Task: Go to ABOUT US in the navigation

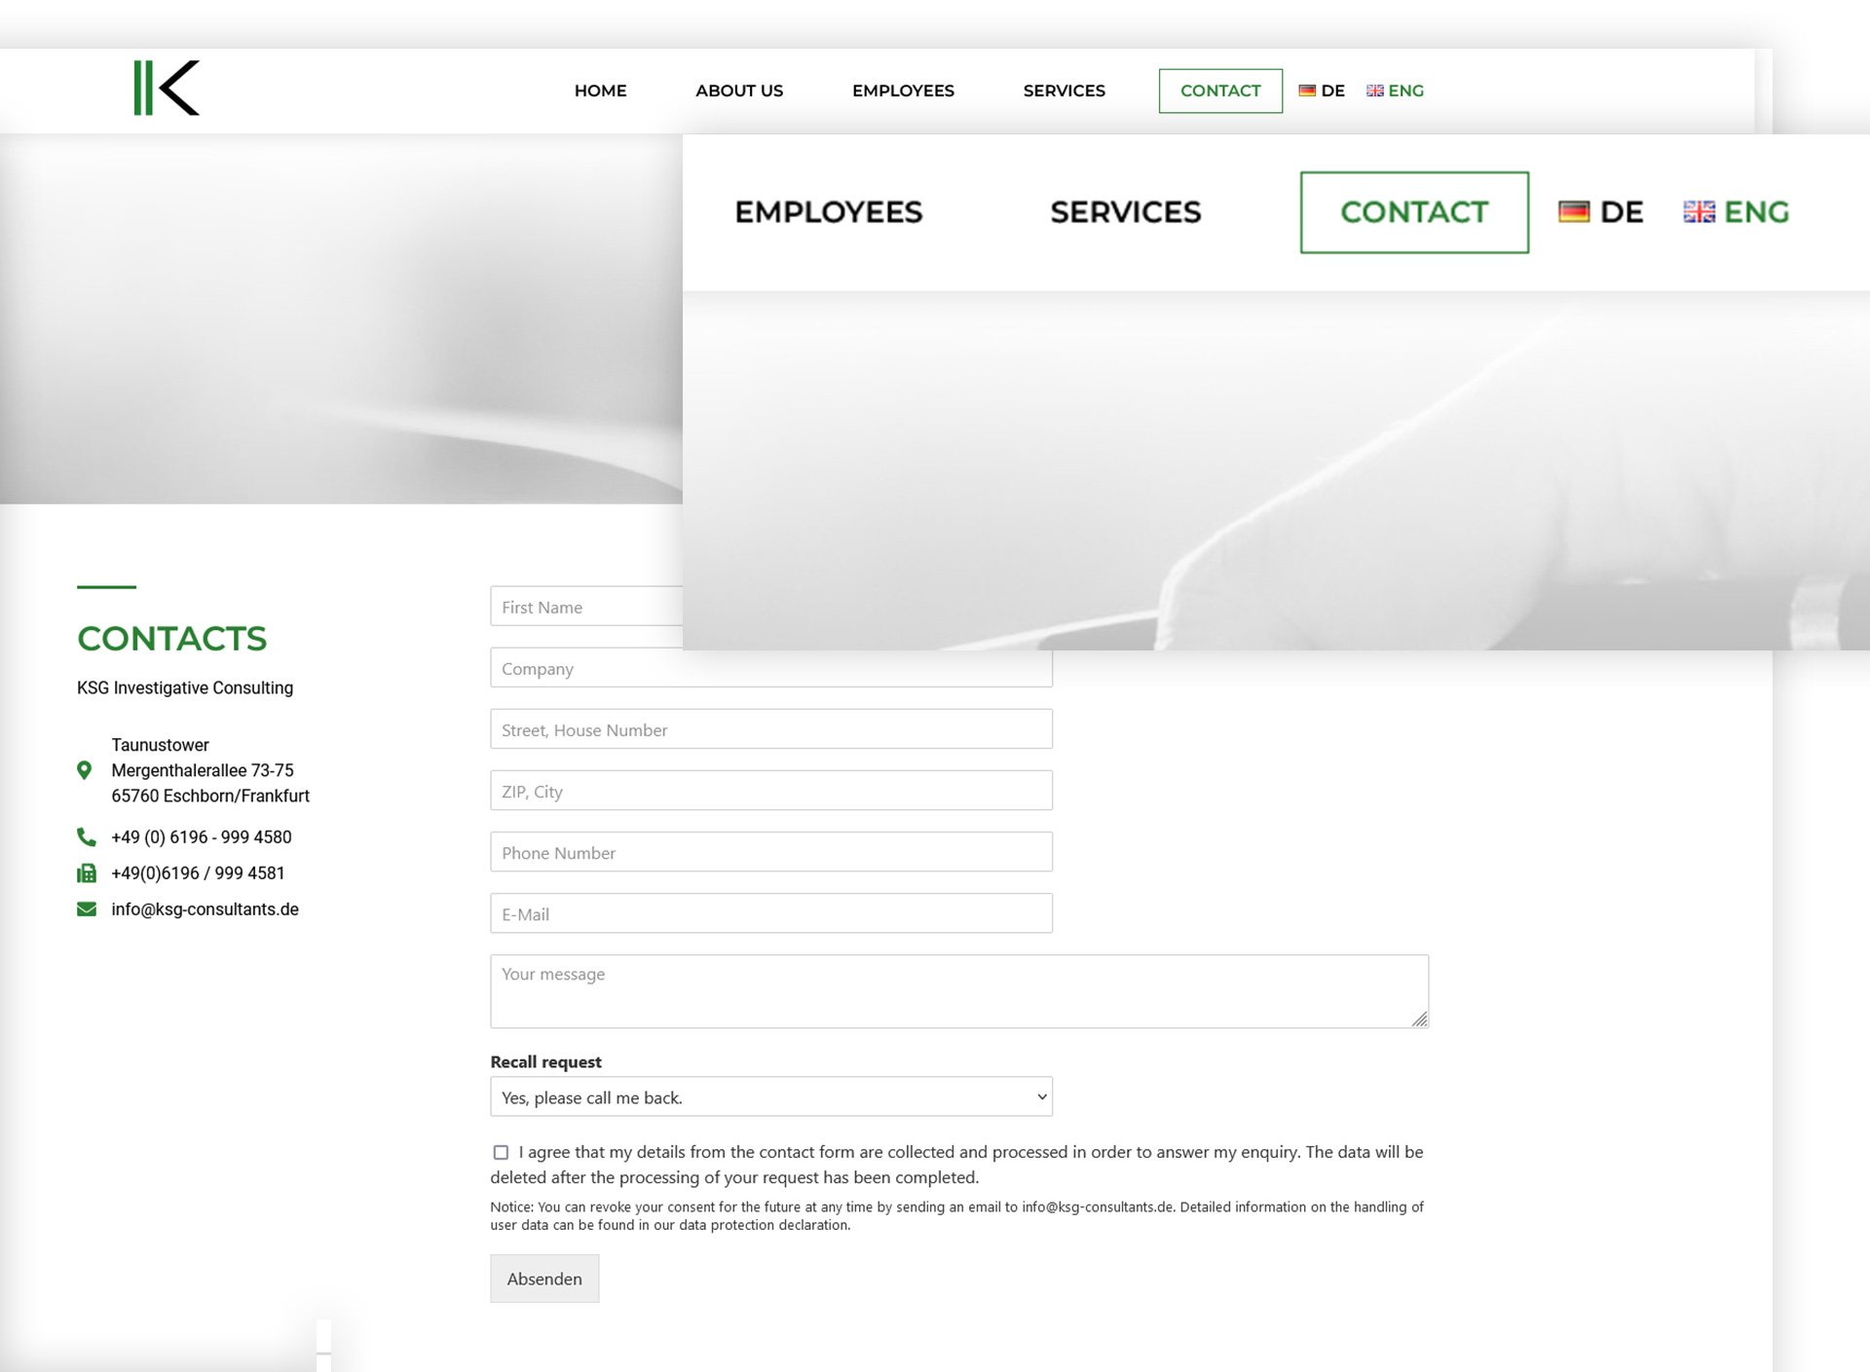Action: point(739,91)
